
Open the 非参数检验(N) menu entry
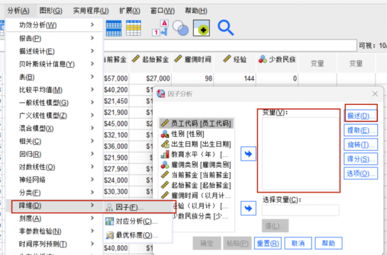click(x=54, y=231)
